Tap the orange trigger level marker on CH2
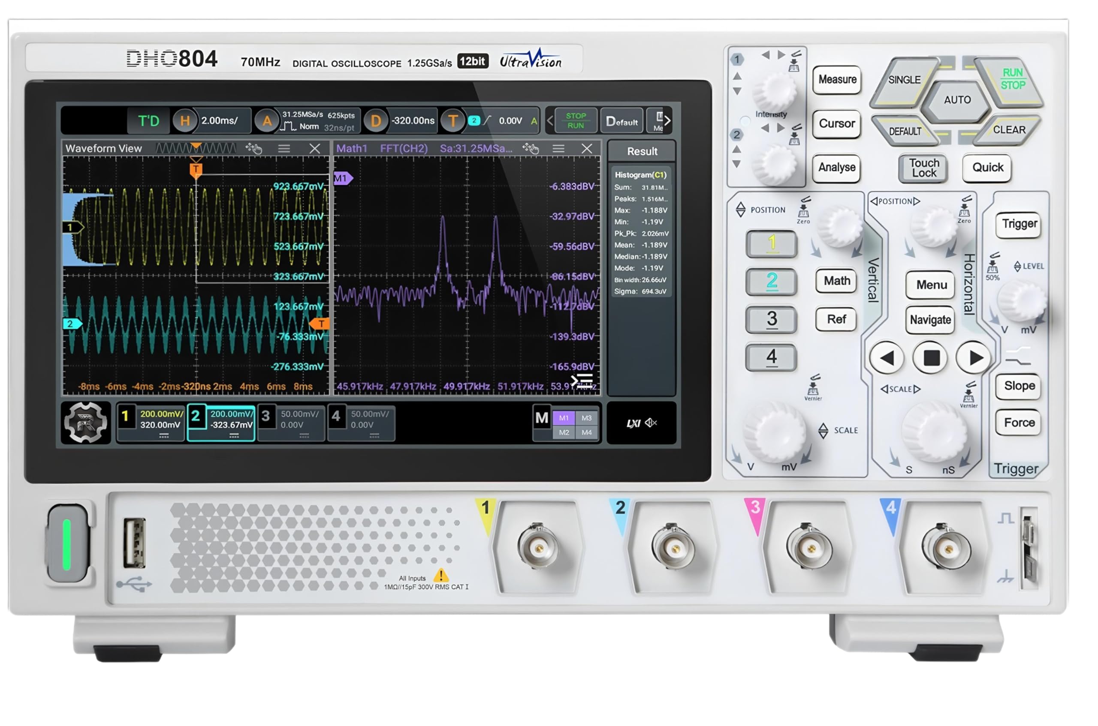Viewport: 1098px width, 726px height. click(x=320, y=324)
